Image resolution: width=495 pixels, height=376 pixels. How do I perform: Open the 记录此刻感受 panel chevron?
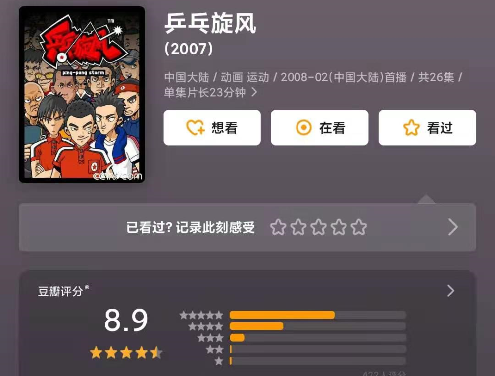(x=453, y=227)
